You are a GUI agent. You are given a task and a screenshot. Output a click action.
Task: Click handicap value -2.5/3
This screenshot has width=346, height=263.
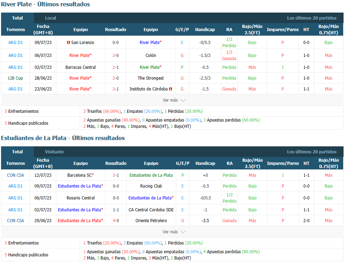pyautogui.click(x=205, y=78)
